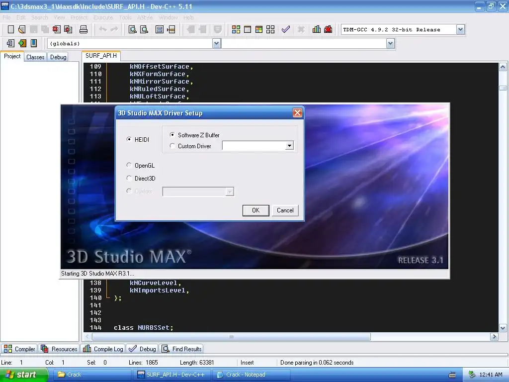The image size is (509, 382).
Task: Click the safely remove hardware tray icon
Action: click(x=472, y=375)
